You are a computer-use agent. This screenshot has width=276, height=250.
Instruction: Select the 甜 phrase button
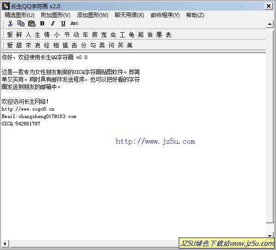(x=19, y=45)
